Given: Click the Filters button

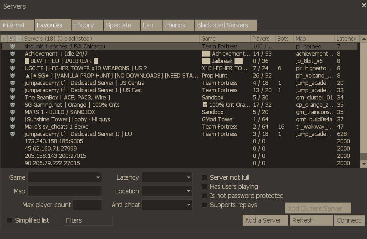Looking at the screenshot, I should pyautogui.click(x=88, y=220).
